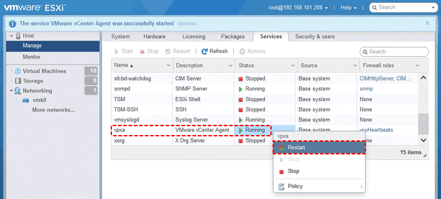441x199 pixels.
Task: Dismiss the vCenter Agent started message
Action: coord(187,23)
